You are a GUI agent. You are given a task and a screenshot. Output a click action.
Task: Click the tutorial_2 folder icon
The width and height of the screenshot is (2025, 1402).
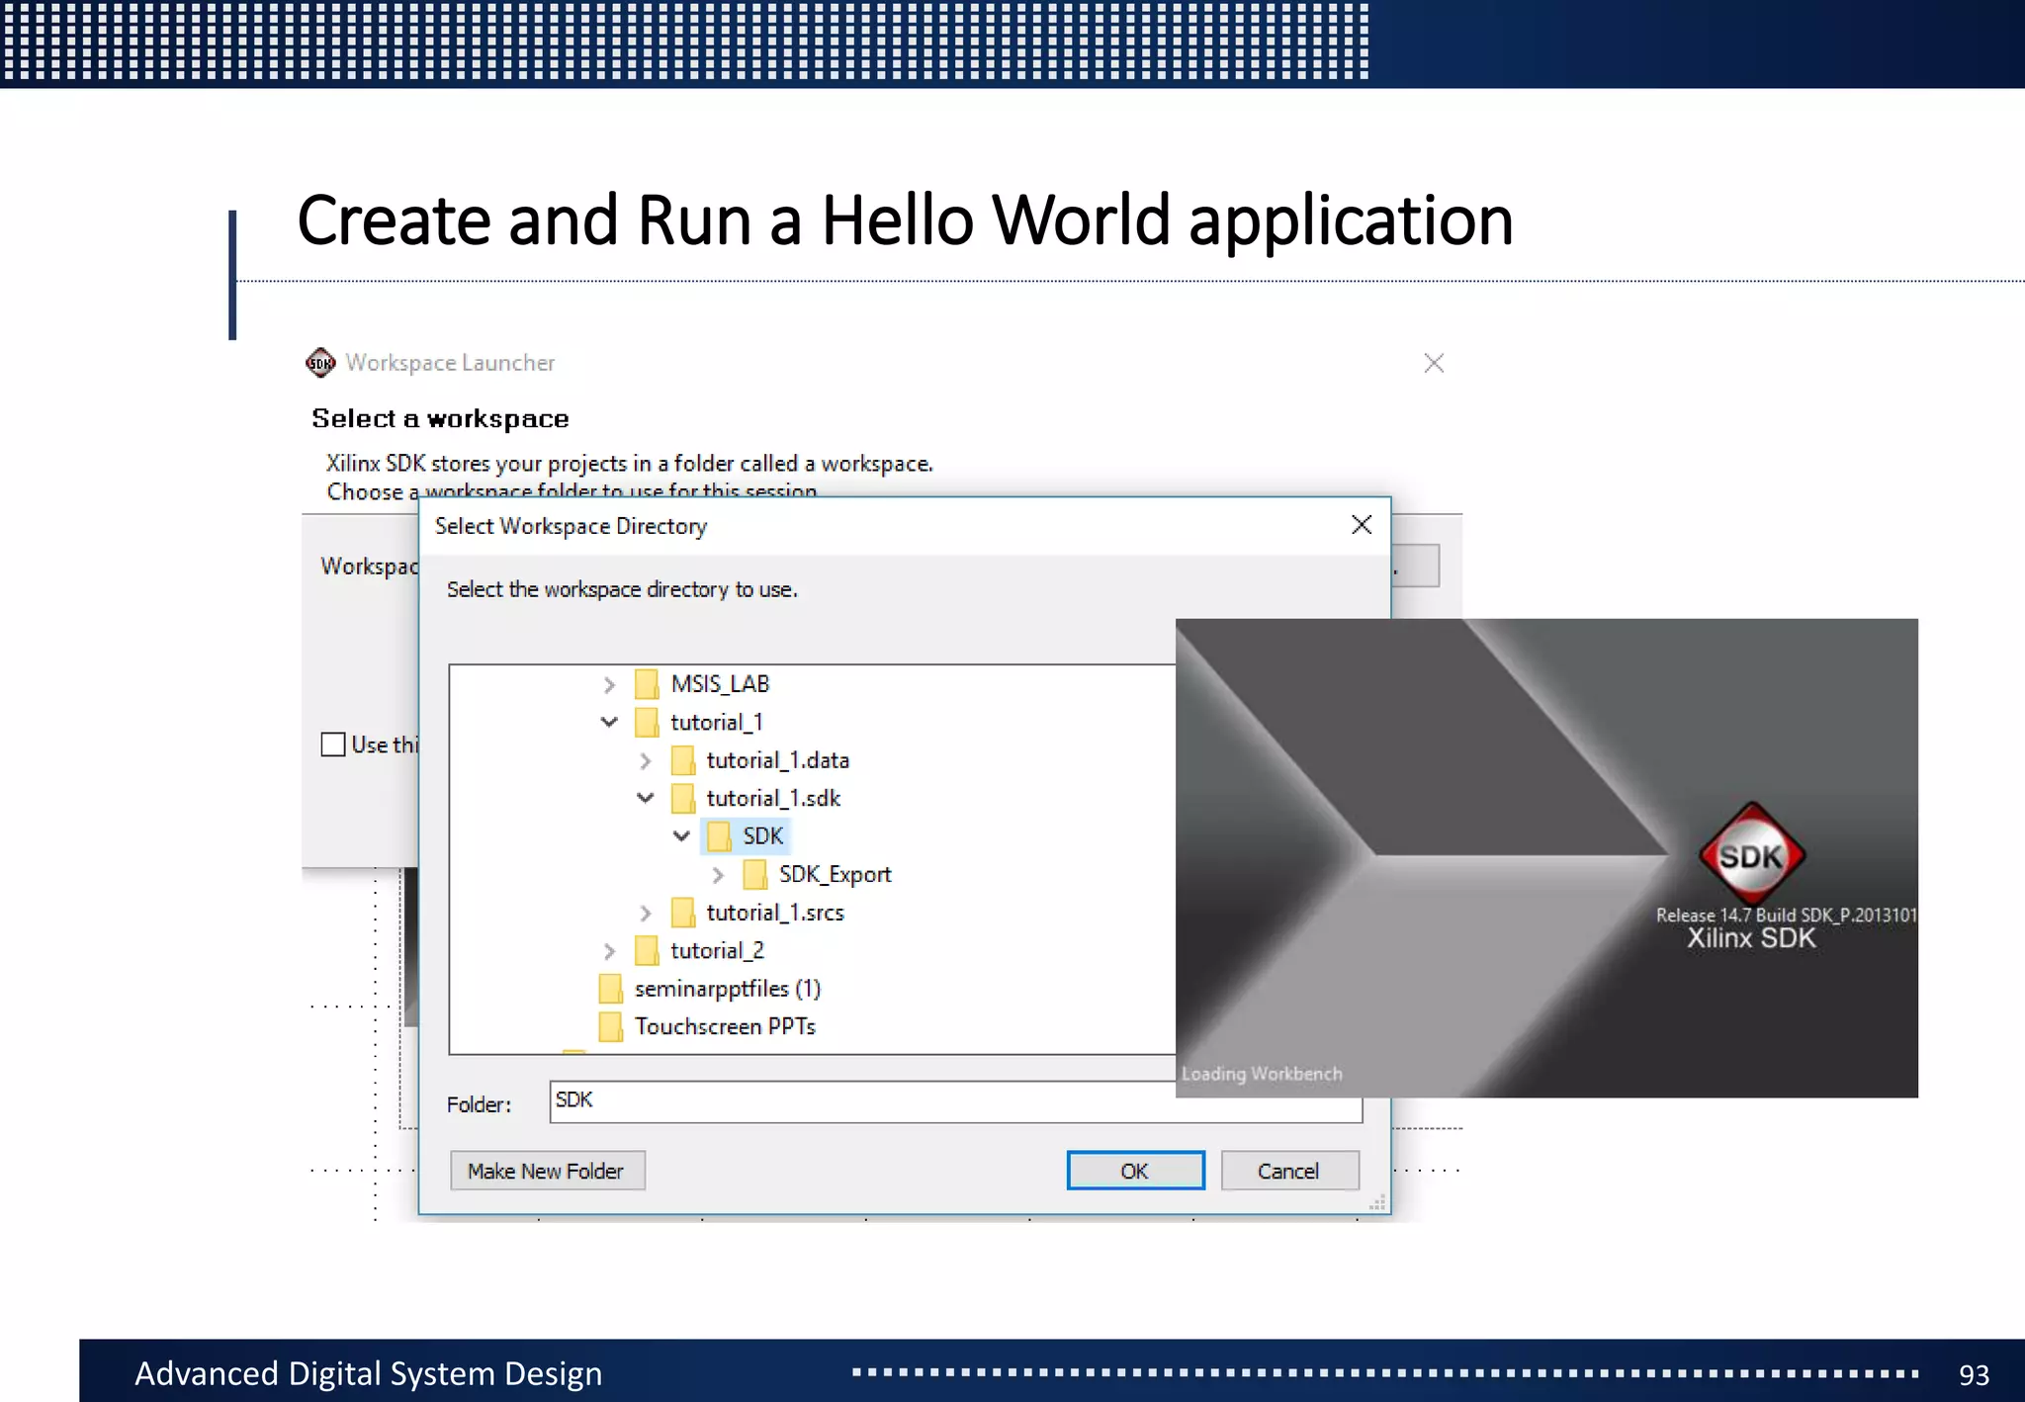(647, 951)
